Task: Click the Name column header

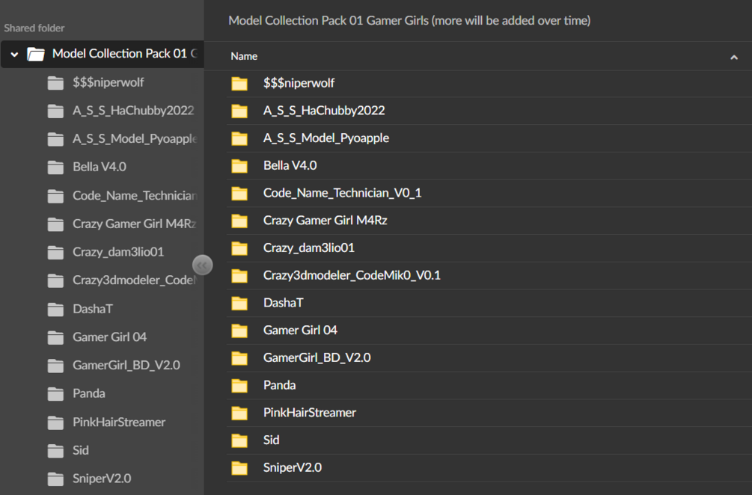Action: 244,57
